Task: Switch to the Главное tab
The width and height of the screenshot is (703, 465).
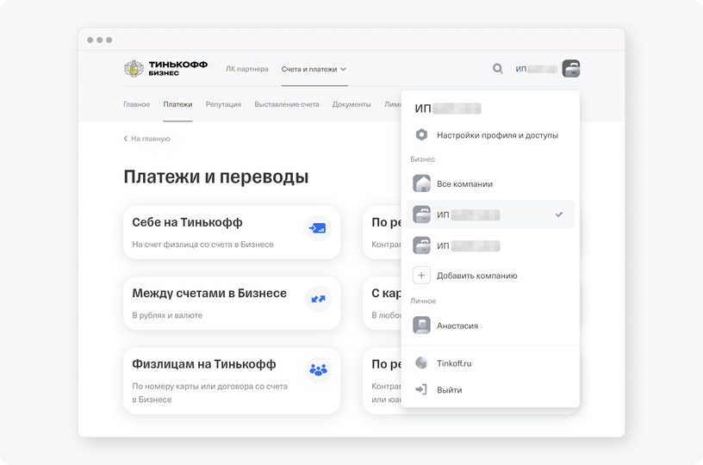Action: pyautogui.click(x=137, y=104)
